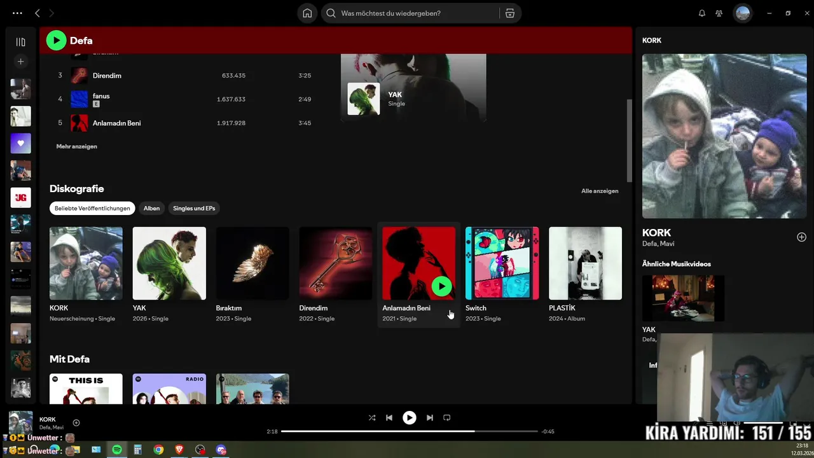
Task: Select the track fanus
Action: pyautogui.click(x=101, y=96)
